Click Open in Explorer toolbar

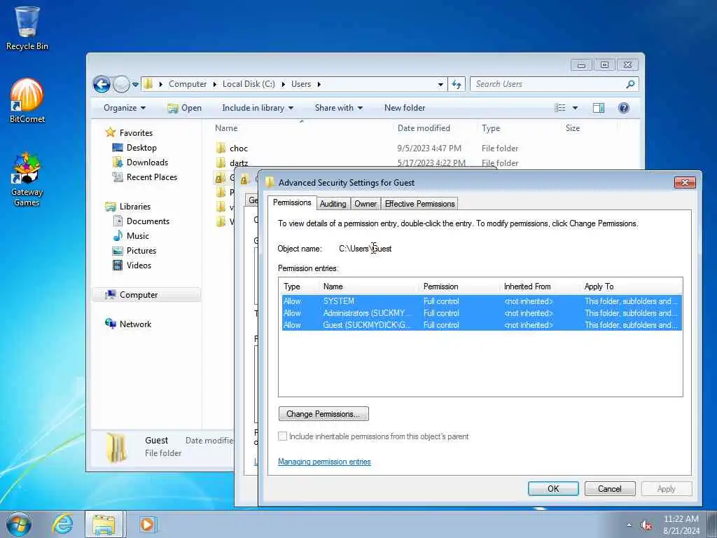[185, 108]
